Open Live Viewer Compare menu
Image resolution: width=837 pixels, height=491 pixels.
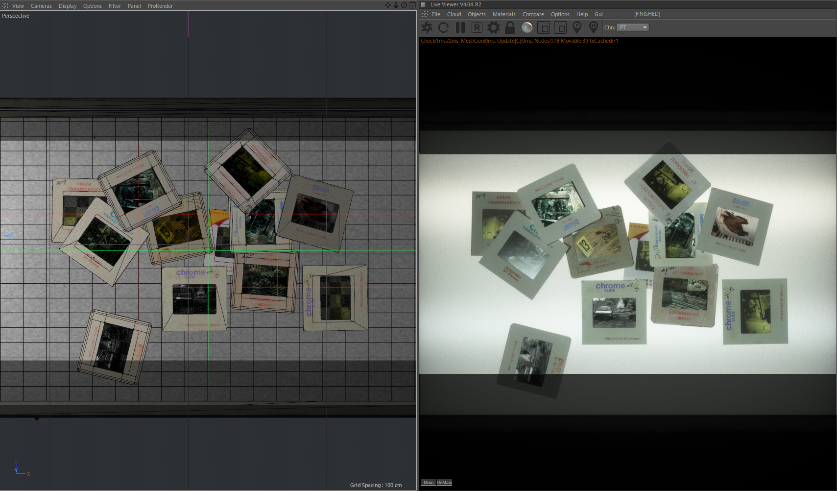coord(533,14)
